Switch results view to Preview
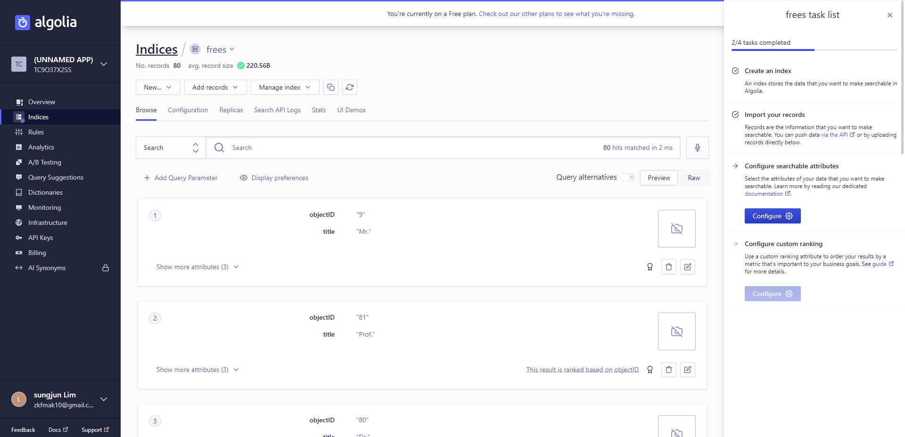Screen dimensions: 905x437 point(659,178)
